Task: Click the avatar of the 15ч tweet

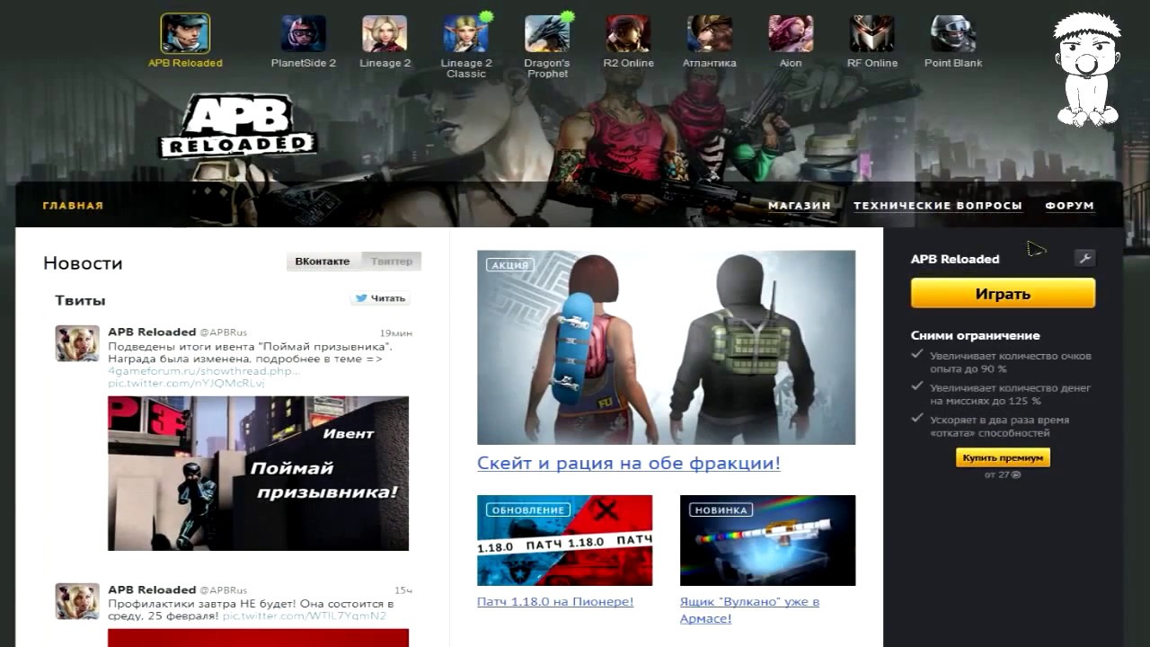Action: coord(77,601)
